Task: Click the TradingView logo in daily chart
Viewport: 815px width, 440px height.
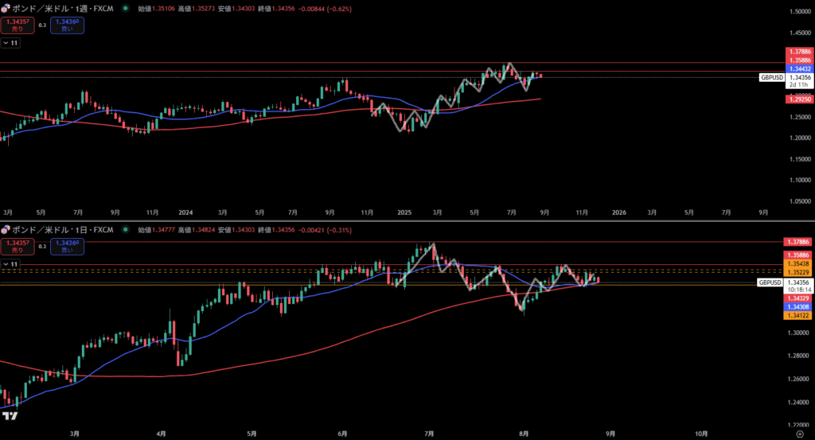Action: (10, 415)
